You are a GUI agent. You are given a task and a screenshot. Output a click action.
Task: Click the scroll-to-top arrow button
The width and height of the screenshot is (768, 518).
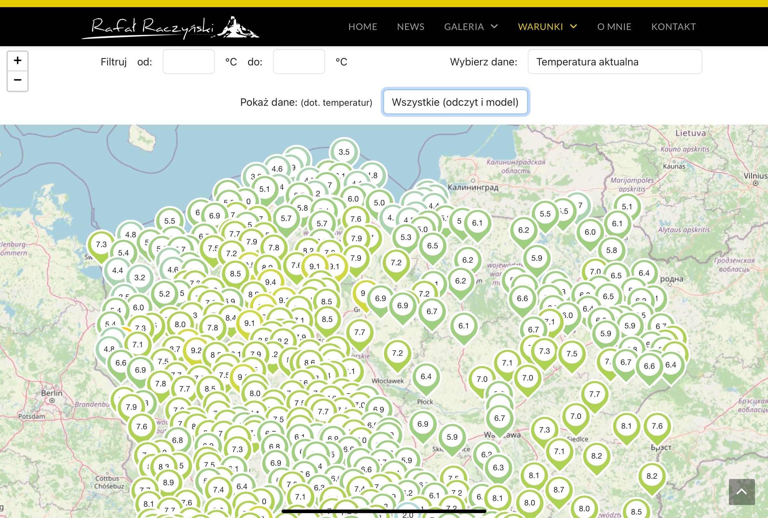[x=742, y=492]
